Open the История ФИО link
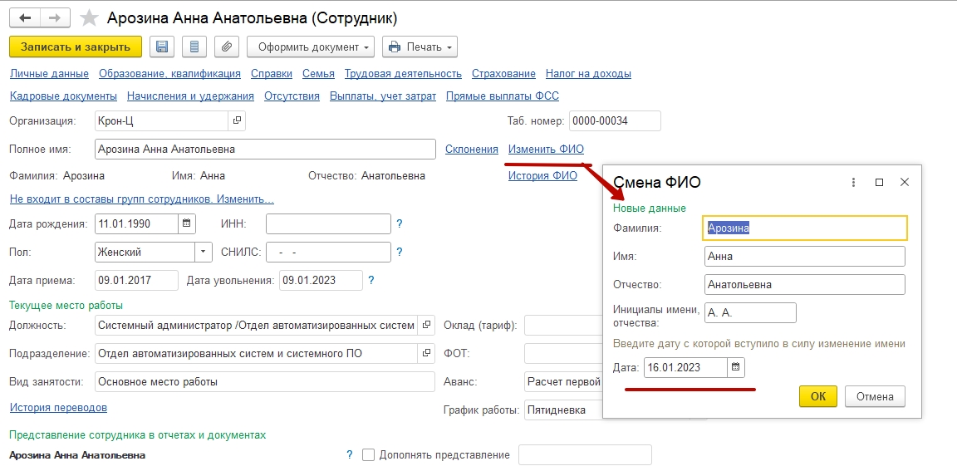Image resolution: width=957 pixels, height=471 pixels. 542,176
